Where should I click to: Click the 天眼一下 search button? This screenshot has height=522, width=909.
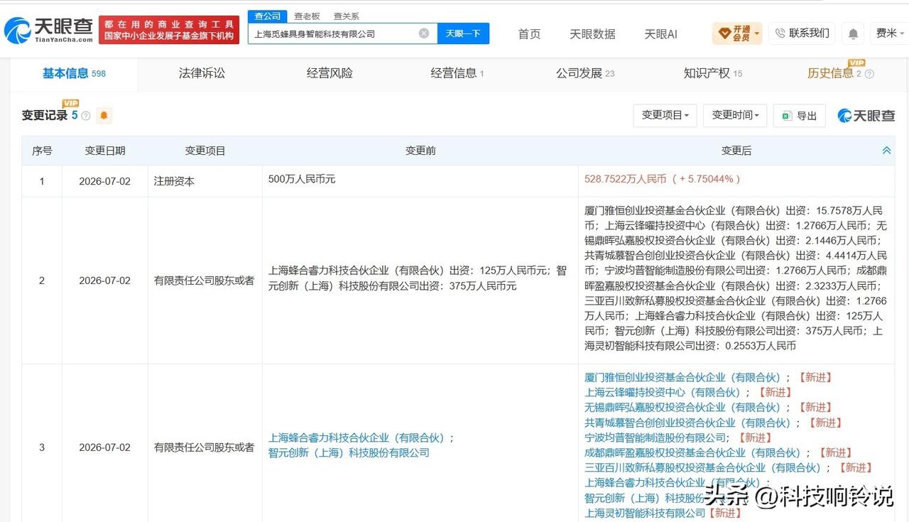(463, 33)
